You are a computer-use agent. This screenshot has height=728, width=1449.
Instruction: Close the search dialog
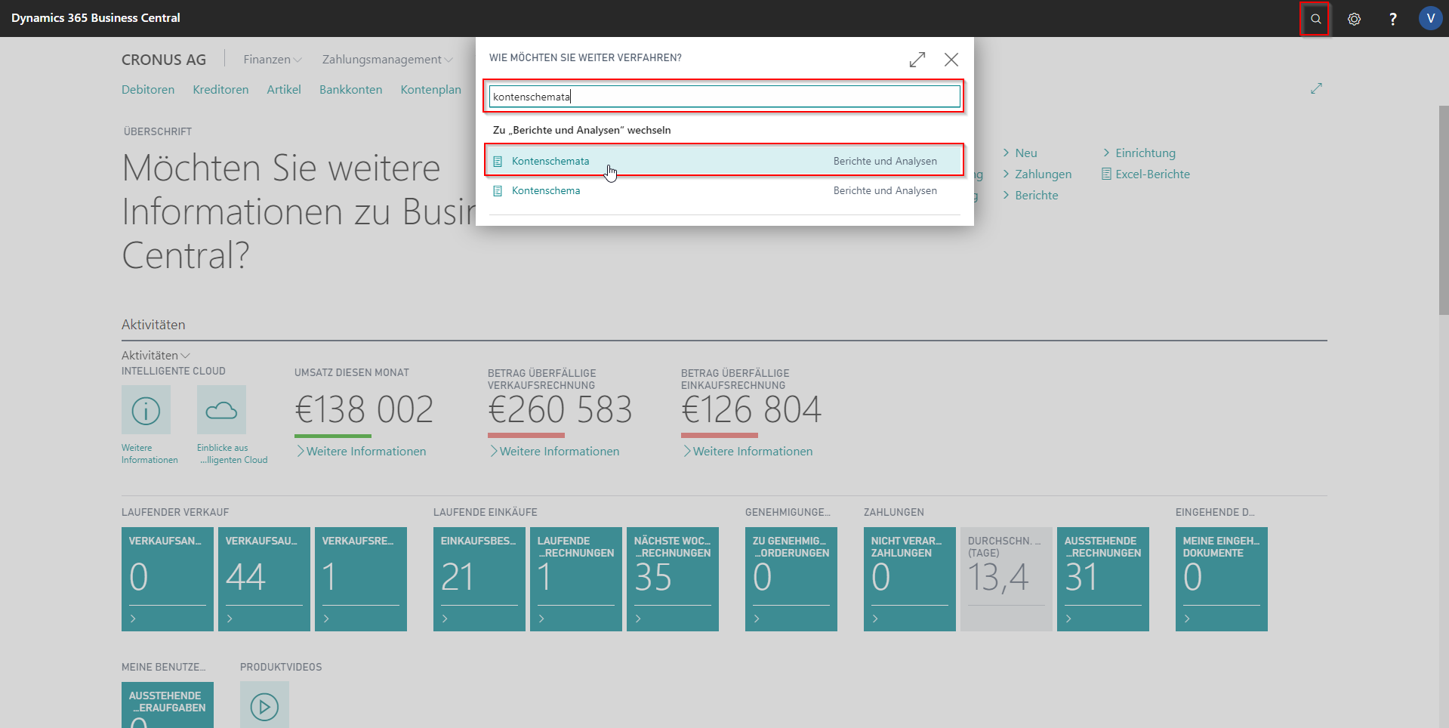pyautogui.click(x=951, y=60)
